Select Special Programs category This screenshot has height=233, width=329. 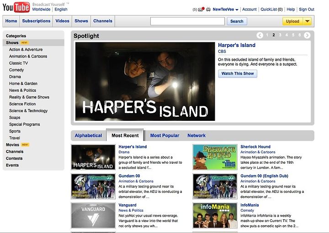pos(25,124)
